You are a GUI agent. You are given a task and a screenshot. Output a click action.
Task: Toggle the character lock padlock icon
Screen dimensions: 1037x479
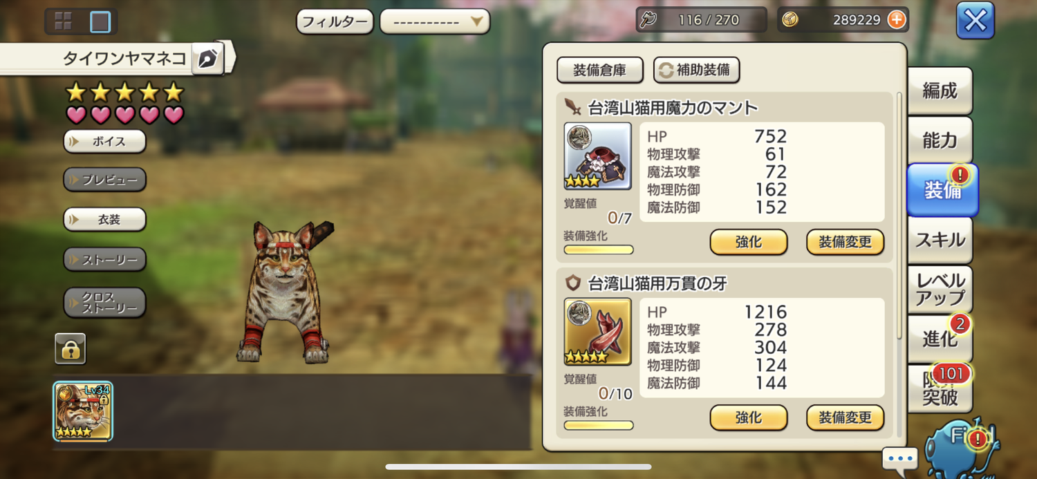(x=71, y=348)
